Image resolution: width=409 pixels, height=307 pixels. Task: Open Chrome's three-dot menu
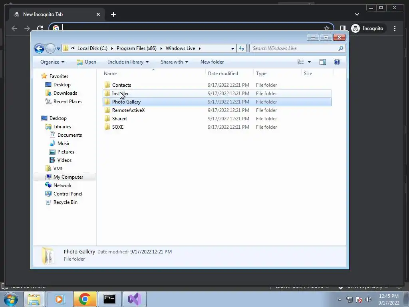395,28
